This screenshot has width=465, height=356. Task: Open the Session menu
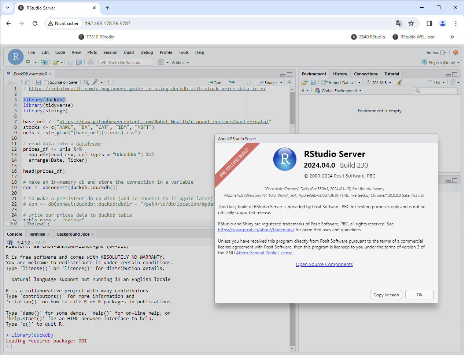tap(110, 52)
